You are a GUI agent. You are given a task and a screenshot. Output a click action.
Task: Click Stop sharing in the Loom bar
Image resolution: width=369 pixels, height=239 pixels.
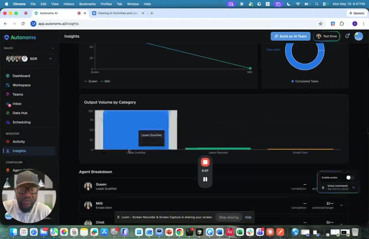coord(228,217)
